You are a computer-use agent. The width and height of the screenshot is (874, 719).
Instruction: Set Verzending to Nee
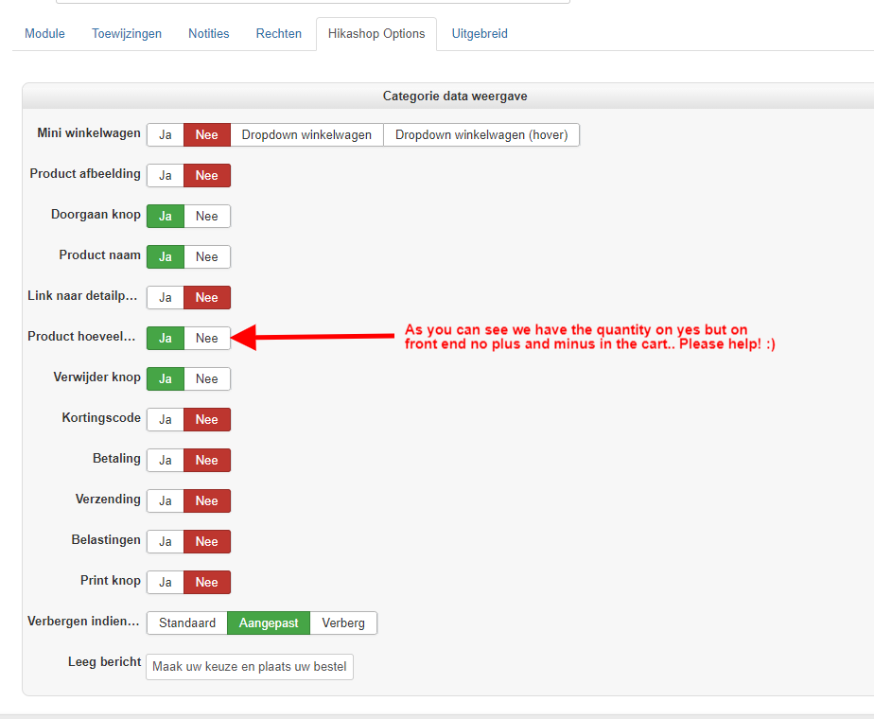point(207,501)
